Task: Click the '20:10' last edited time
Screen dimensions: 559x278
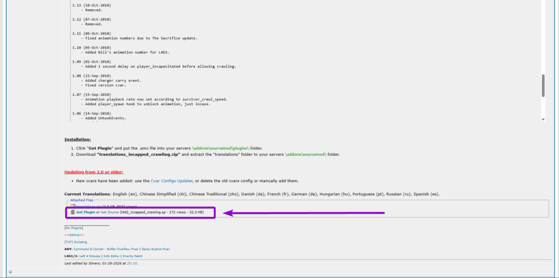Action: click(132, 263)
